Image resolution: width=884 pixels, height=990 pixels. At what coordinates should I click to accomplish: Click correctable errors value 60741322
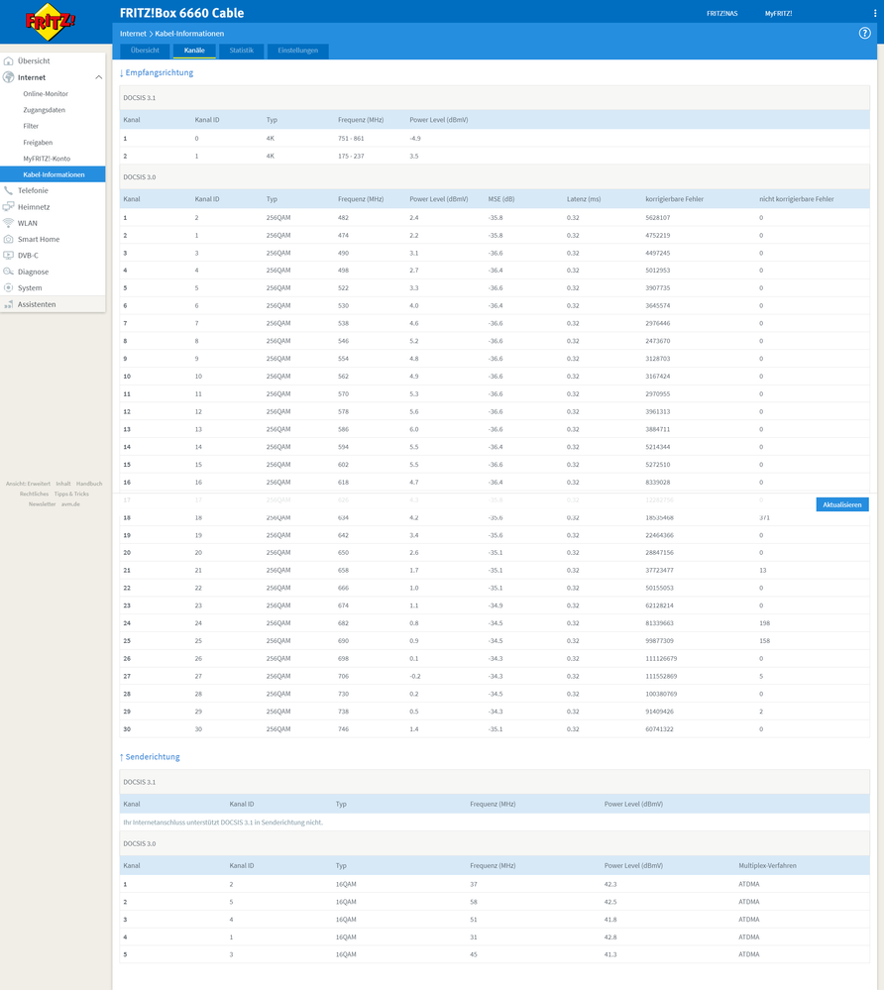click(x=659, y=729)
